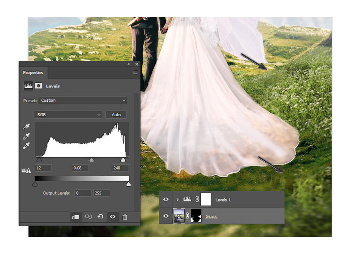Image resolution: width=362 pixels, height=254 pixels.
Task: Click the highlight input slider handle
Action: (123, 160)
